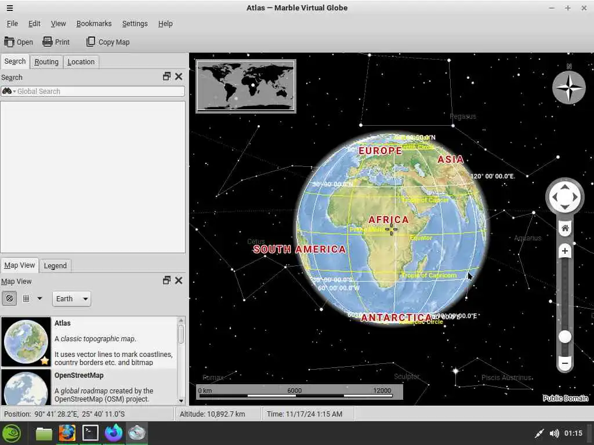Pan the globe up with navigation arrow
Image resolution: width=594 pixels, height=445 pixels.
pyautogui.click(x=564, y=187)
